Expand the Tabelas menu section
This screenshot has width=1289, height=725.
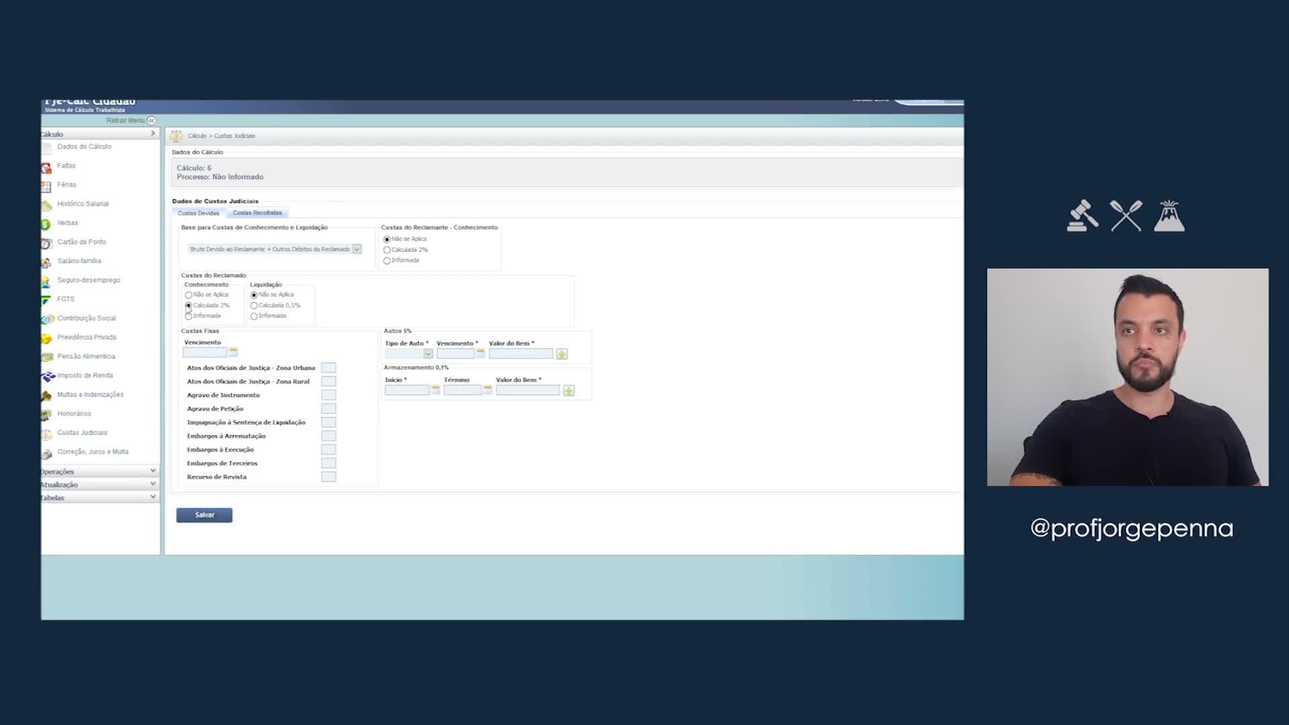tap(99, 497)
